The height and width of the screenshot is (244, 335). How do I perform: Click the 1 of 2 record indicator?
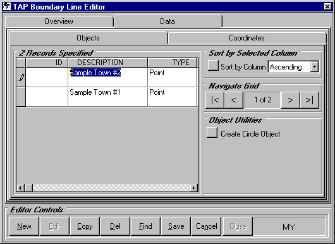click(262, 100)
